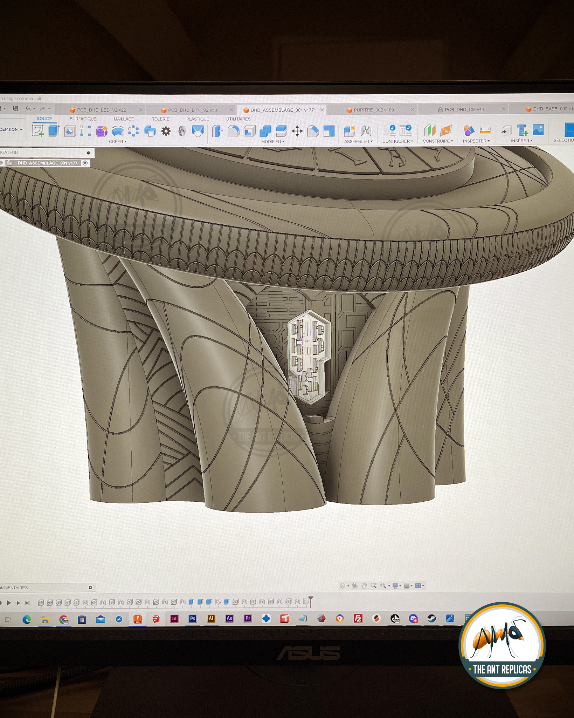Play the design timeline

9,603
